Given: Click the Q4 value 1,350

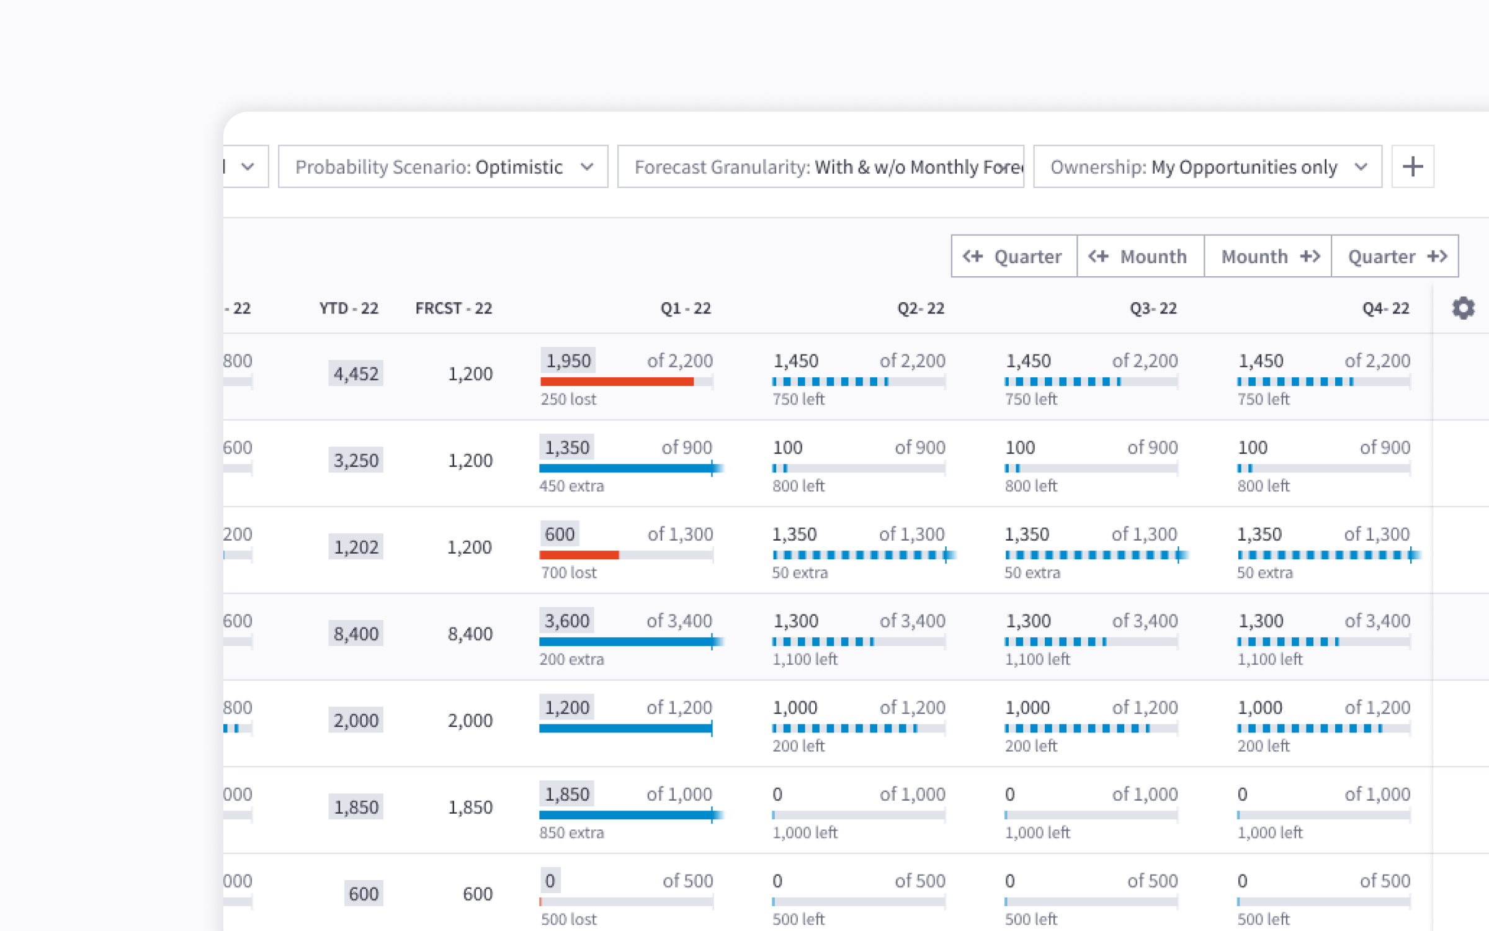Looking at the screenshot, I should point(1259,534).
